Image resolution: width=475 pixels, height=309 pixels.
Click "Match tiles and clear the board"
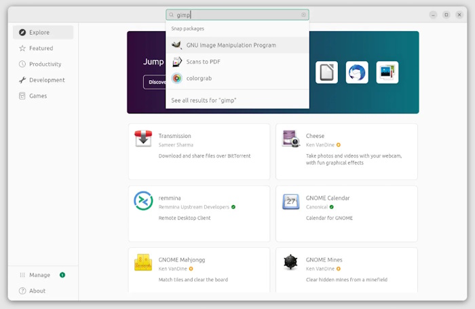tap(193, 280)
